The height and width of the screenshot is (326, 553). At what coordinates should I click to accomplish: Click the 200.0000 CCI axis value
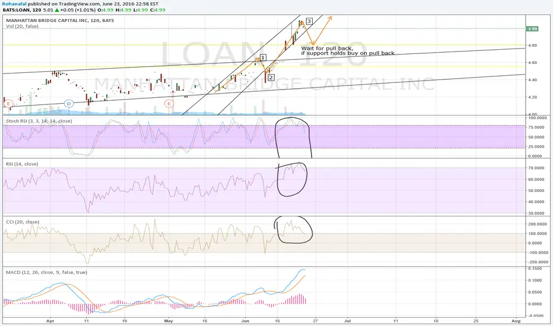[538, 224]
